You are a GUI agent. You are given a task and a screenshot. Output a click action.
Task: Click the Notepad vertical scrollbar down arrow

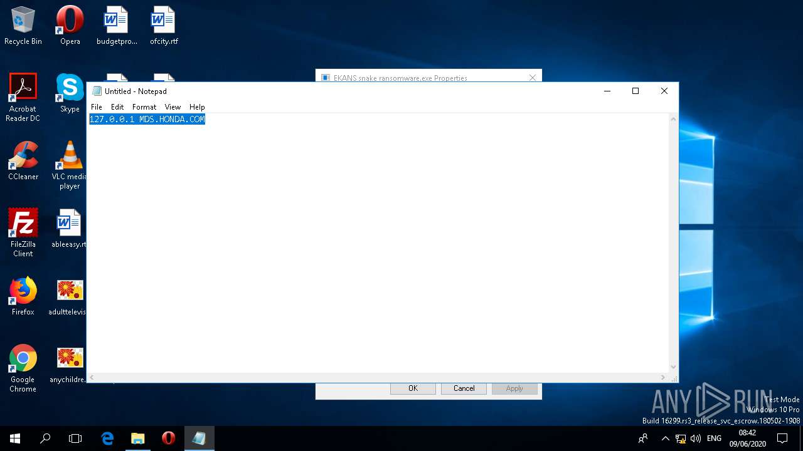(x=674, y=367)
